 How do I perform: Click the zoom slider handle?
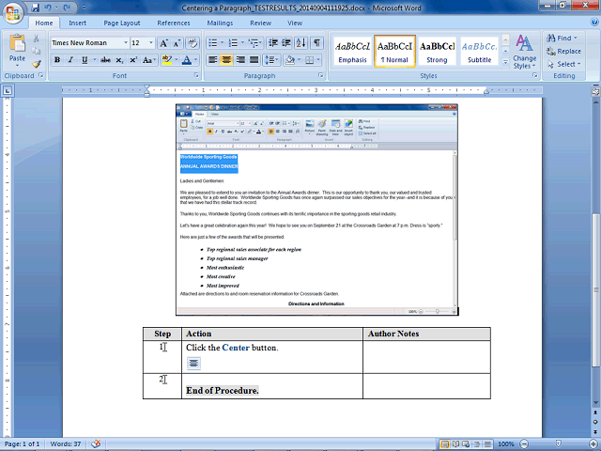(x=559, y=443)
